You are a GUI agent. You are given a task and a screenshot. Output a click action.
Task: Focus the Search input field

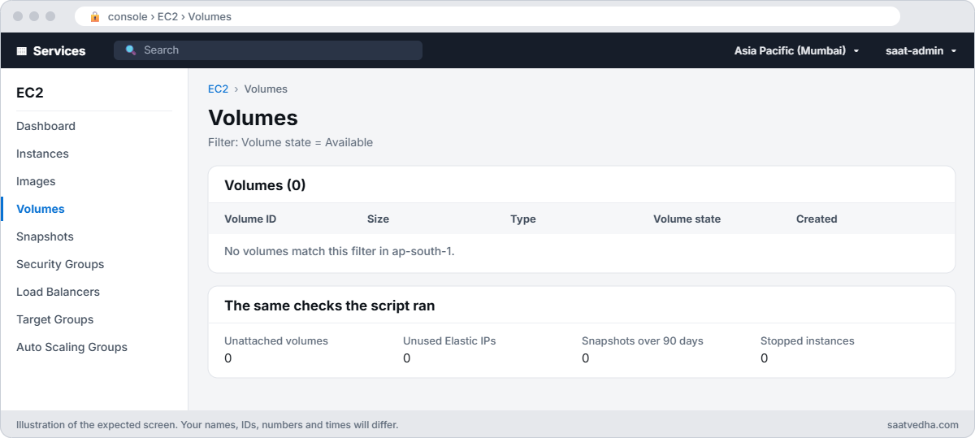(x=268, y=50)
